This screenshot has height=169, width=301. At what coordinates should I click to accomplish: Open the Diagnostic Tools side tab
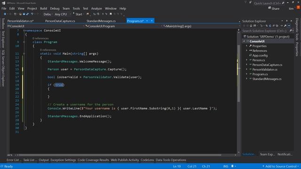[x=297, y=29]
